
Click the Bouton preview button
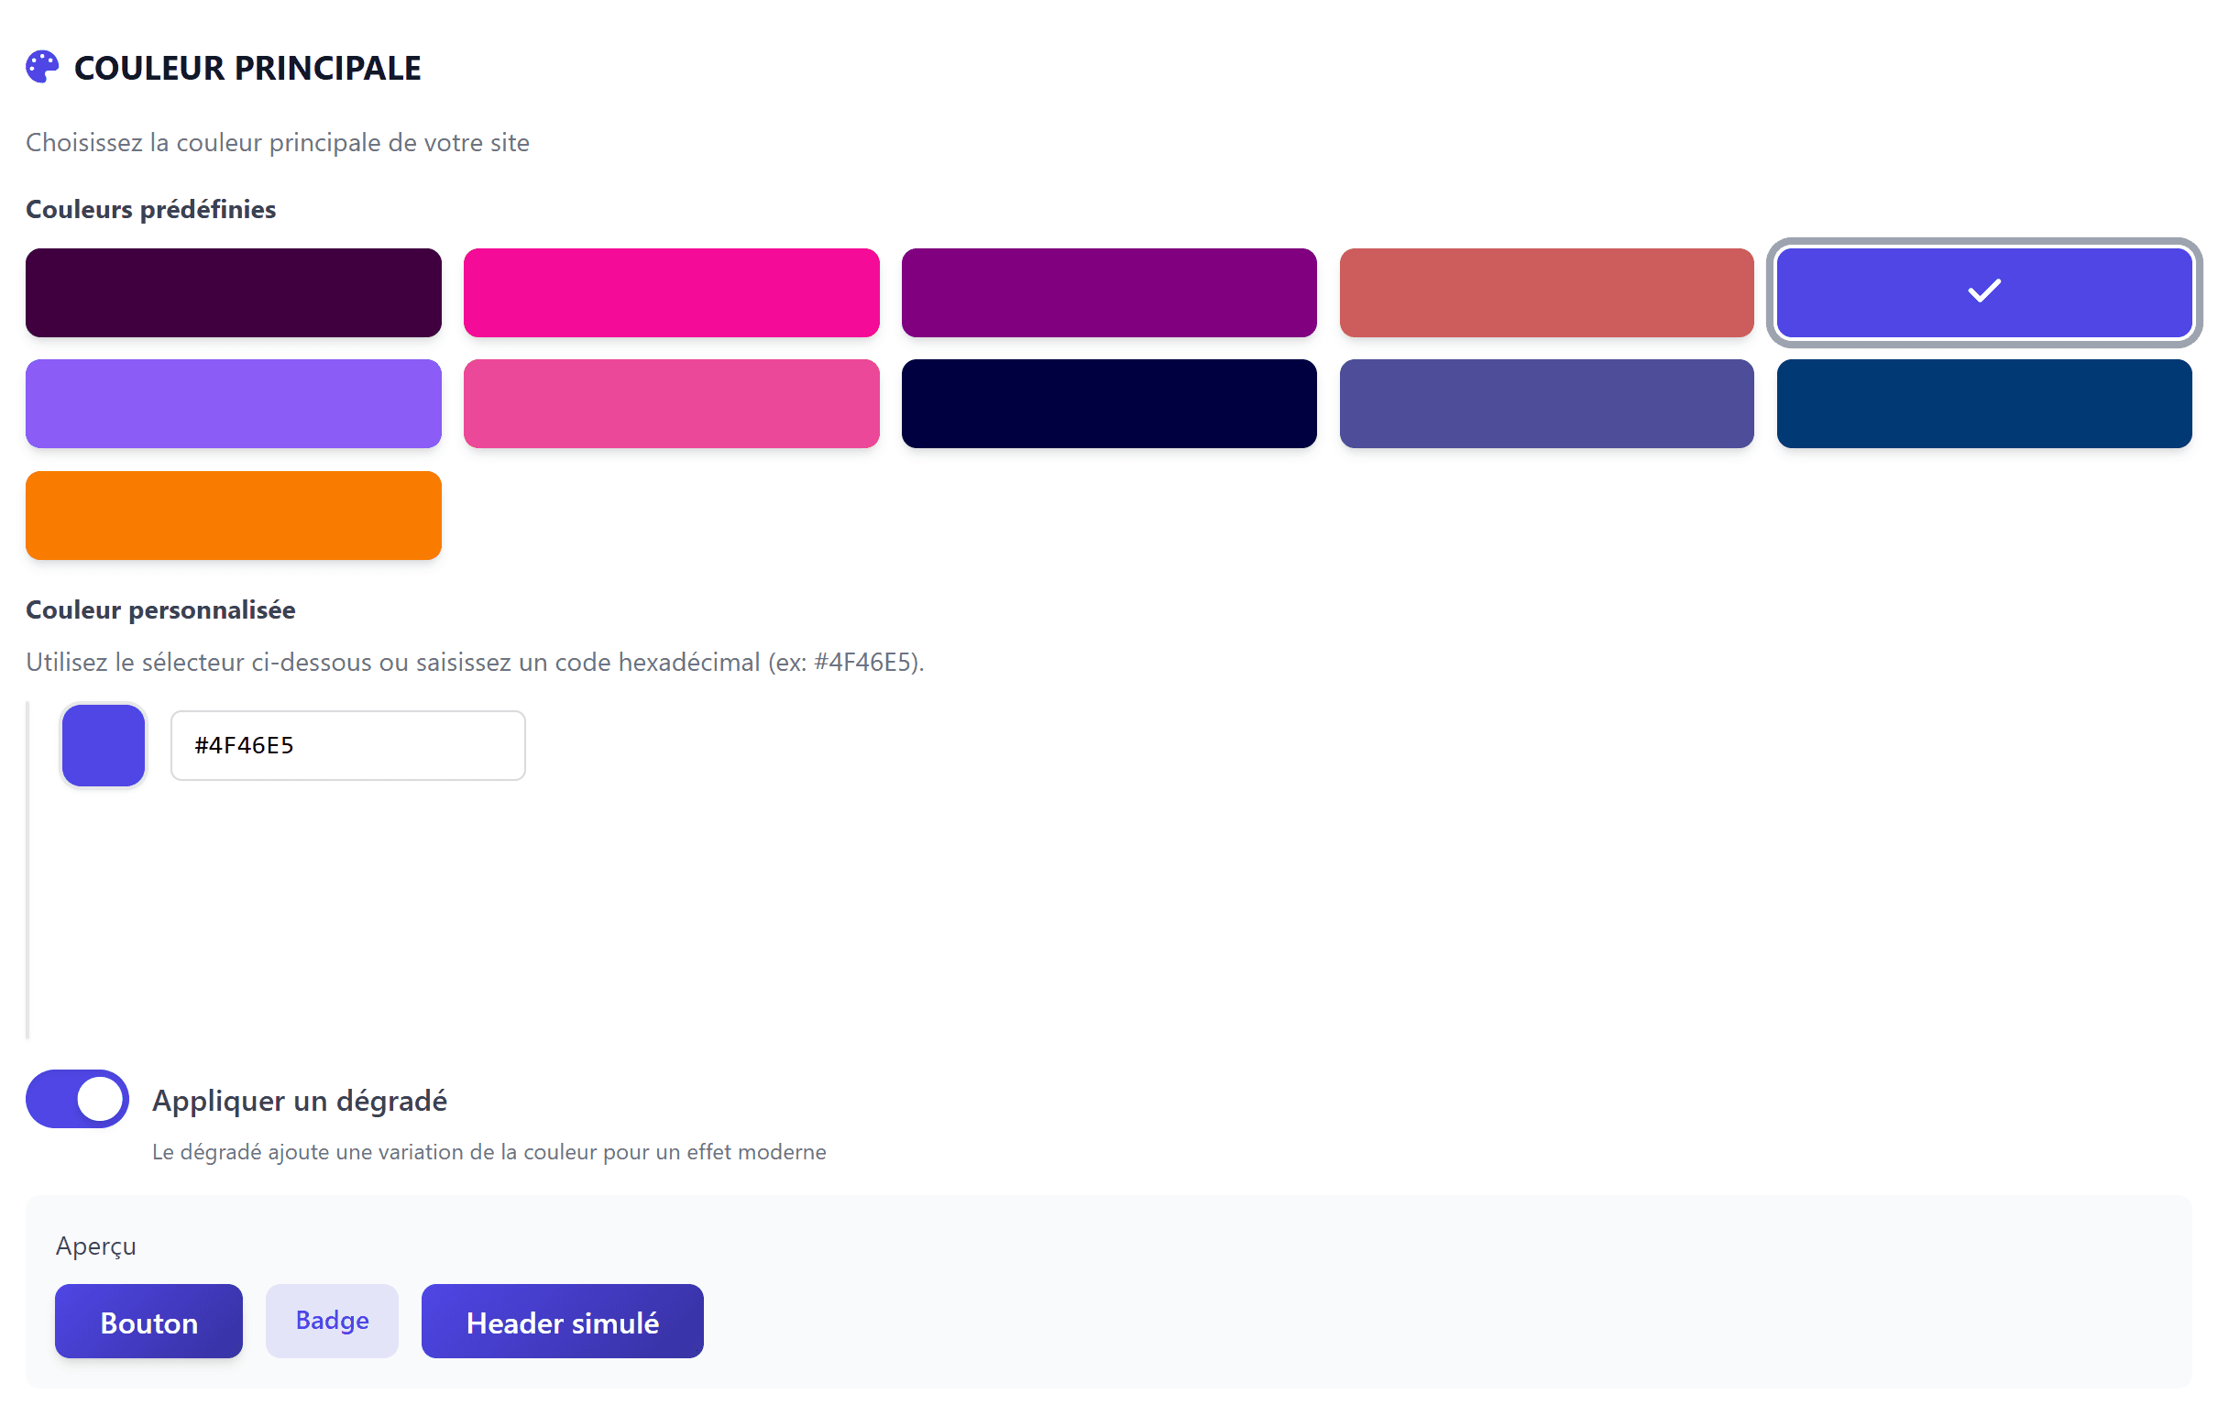(148, 1322)
